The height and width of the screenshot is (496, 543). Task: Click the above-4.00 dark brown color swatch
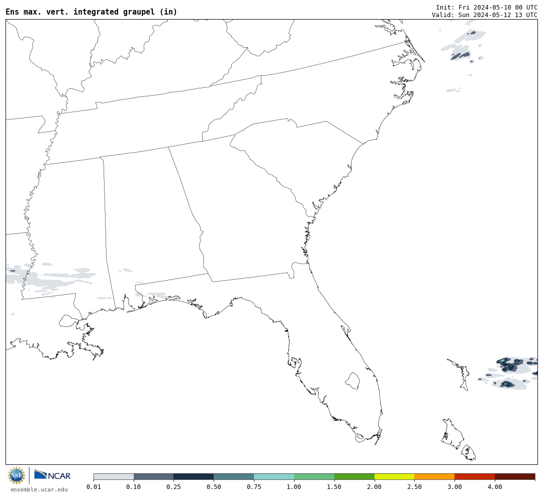tap(515, 476)
